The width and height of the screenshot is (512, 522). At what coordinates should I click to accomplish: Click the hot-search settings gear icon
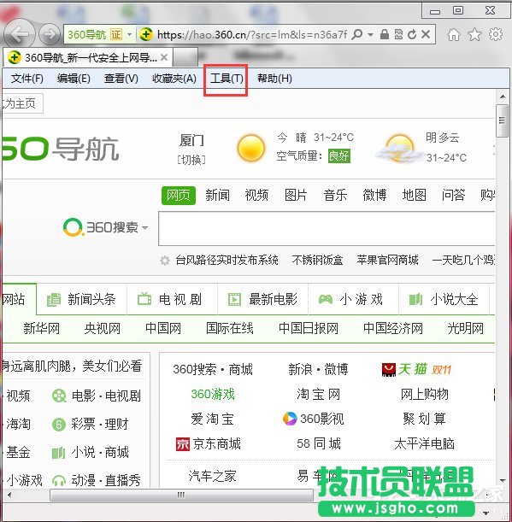(x=165, y=260)
